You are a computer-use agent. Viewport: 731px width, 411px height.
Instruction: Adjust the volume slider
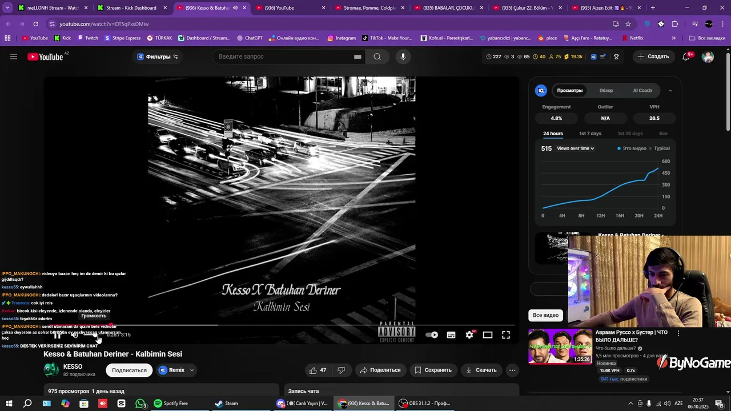90,335
